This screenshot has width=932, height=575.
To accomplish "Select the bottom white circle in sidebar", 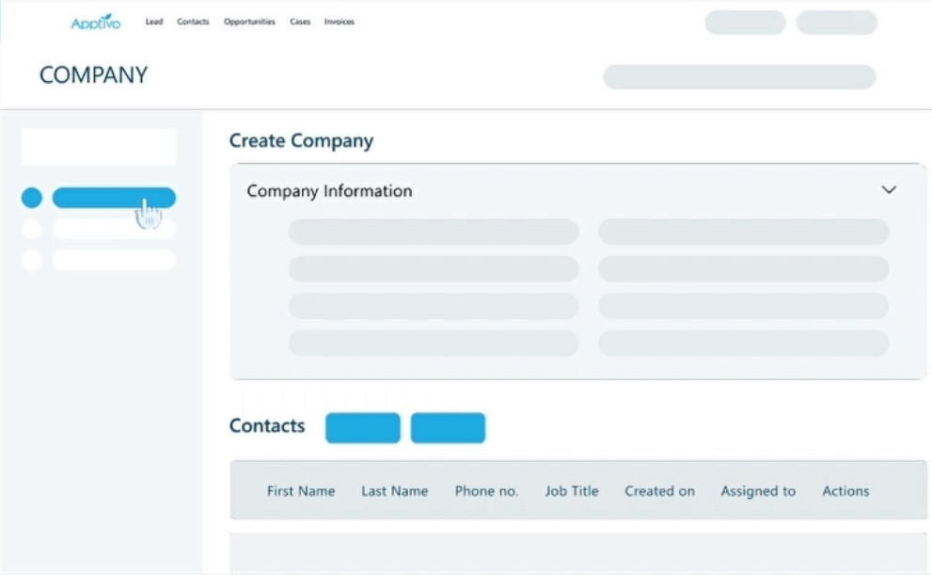I will click(32, 260).
